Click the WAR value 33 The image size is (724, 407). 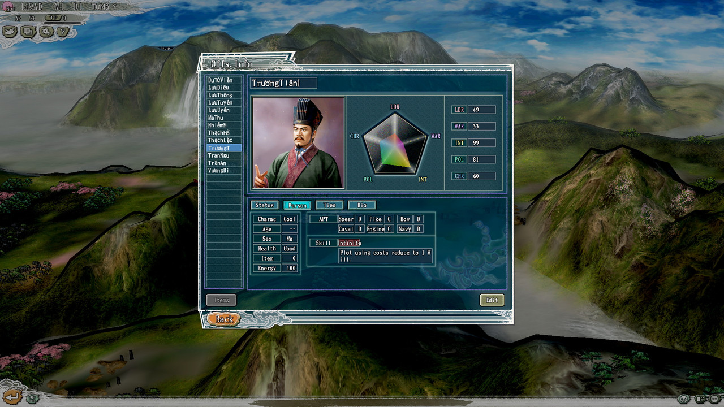point(481,126)
